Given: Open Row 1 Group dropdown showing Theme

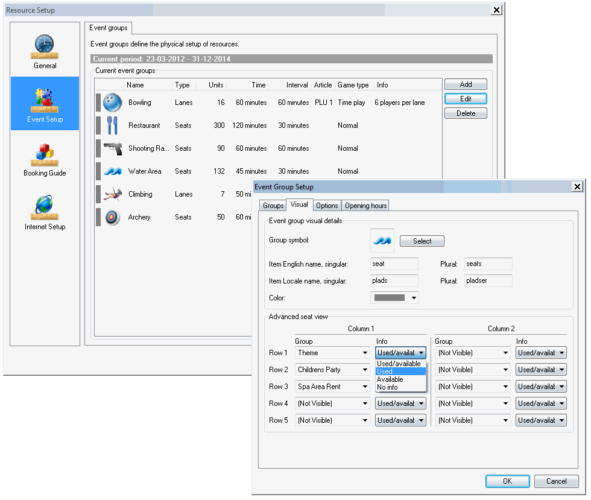Looking at the screenshot, I should coord(332,353).
